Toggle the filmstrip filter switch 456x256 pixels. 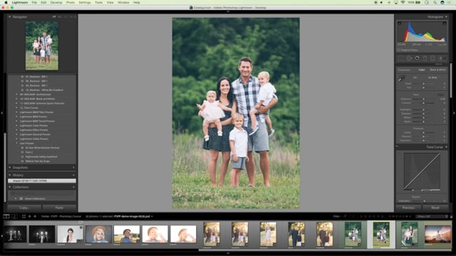pyautogui.click(x=451, y=216)
